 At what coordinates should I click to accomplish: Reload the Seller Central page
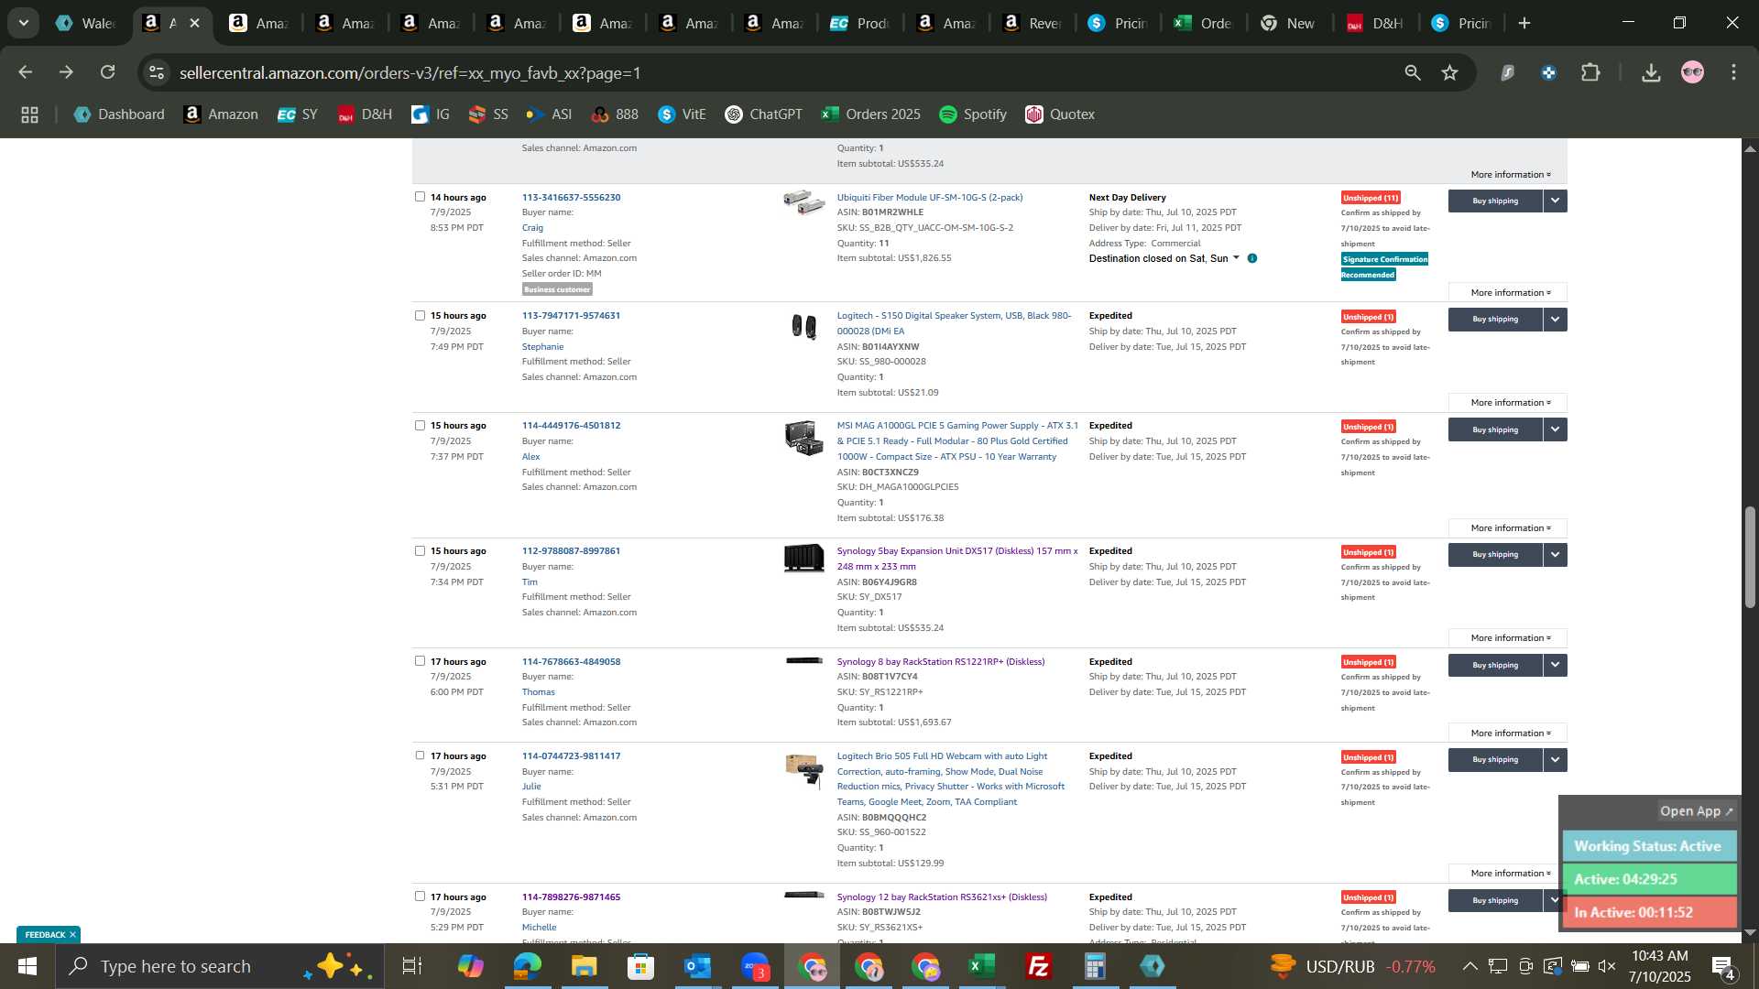108,72
